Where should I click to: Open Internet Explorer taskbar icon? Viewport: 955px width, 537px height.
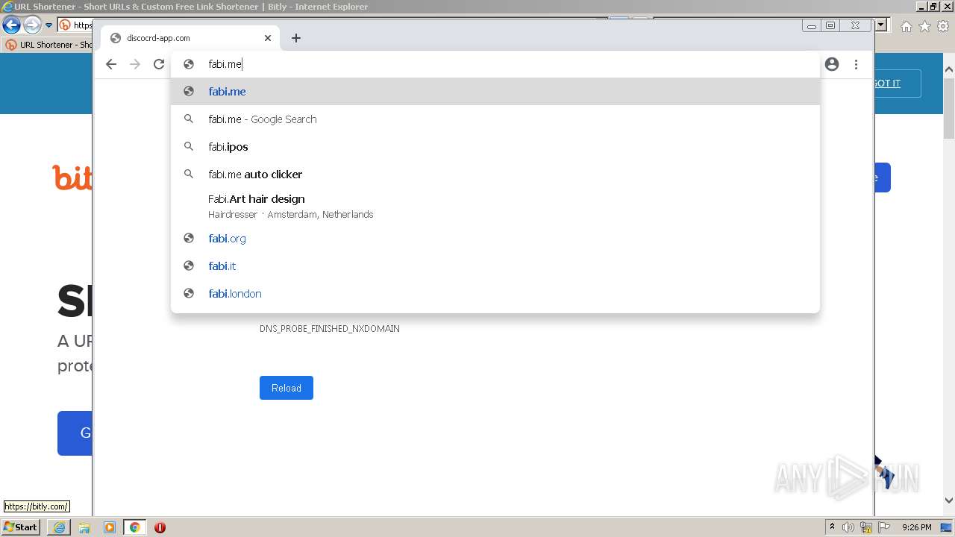click(x=59, y=527)
